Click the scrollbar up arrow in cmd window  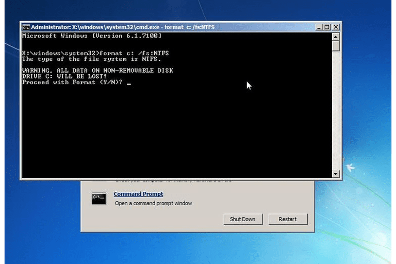click(335, 37)
